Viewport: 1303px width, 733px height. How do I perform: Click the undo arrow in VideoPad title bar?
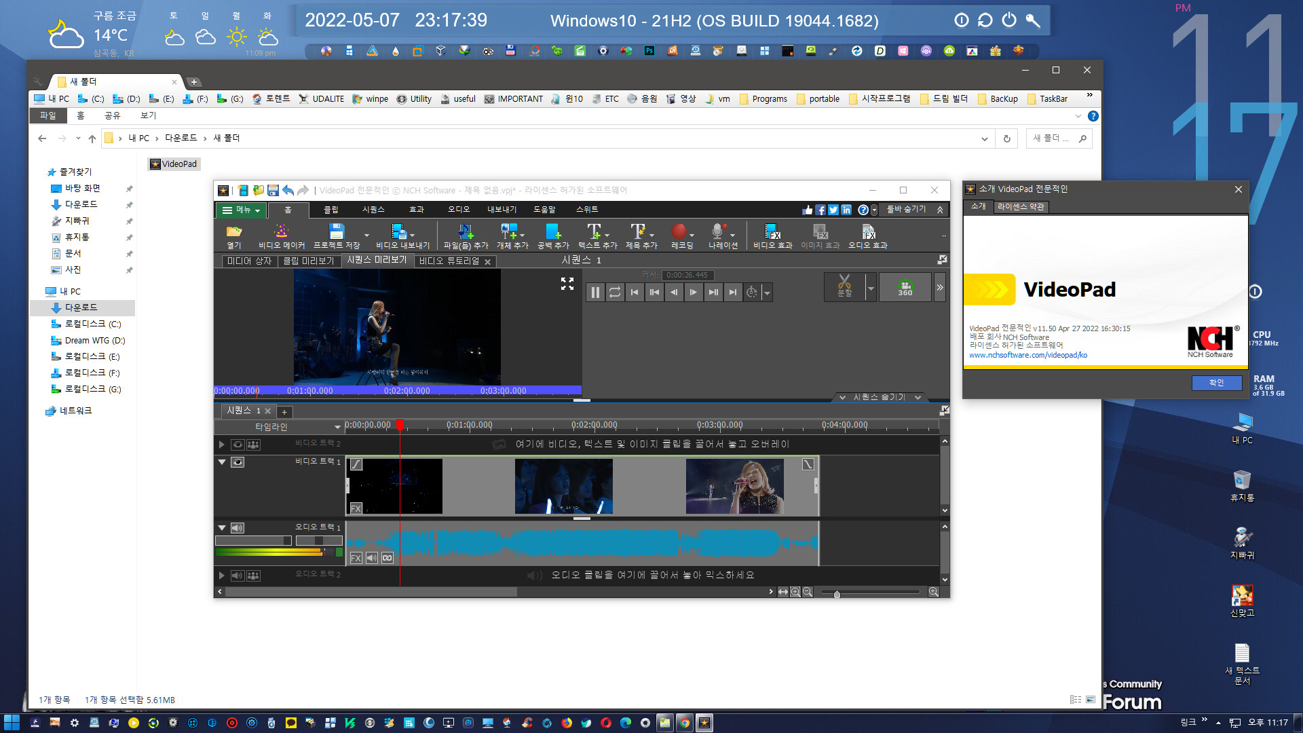click(288, 190)
